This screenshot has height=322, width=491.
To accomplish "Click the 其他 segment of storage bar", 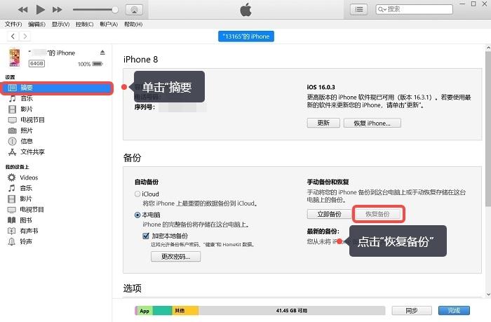I will pyautogui.click(x=185, y=311).
